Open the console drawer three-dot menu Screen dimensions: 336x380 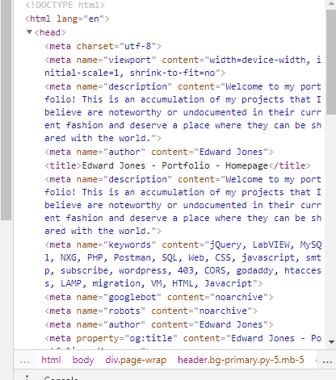[27, 377]
